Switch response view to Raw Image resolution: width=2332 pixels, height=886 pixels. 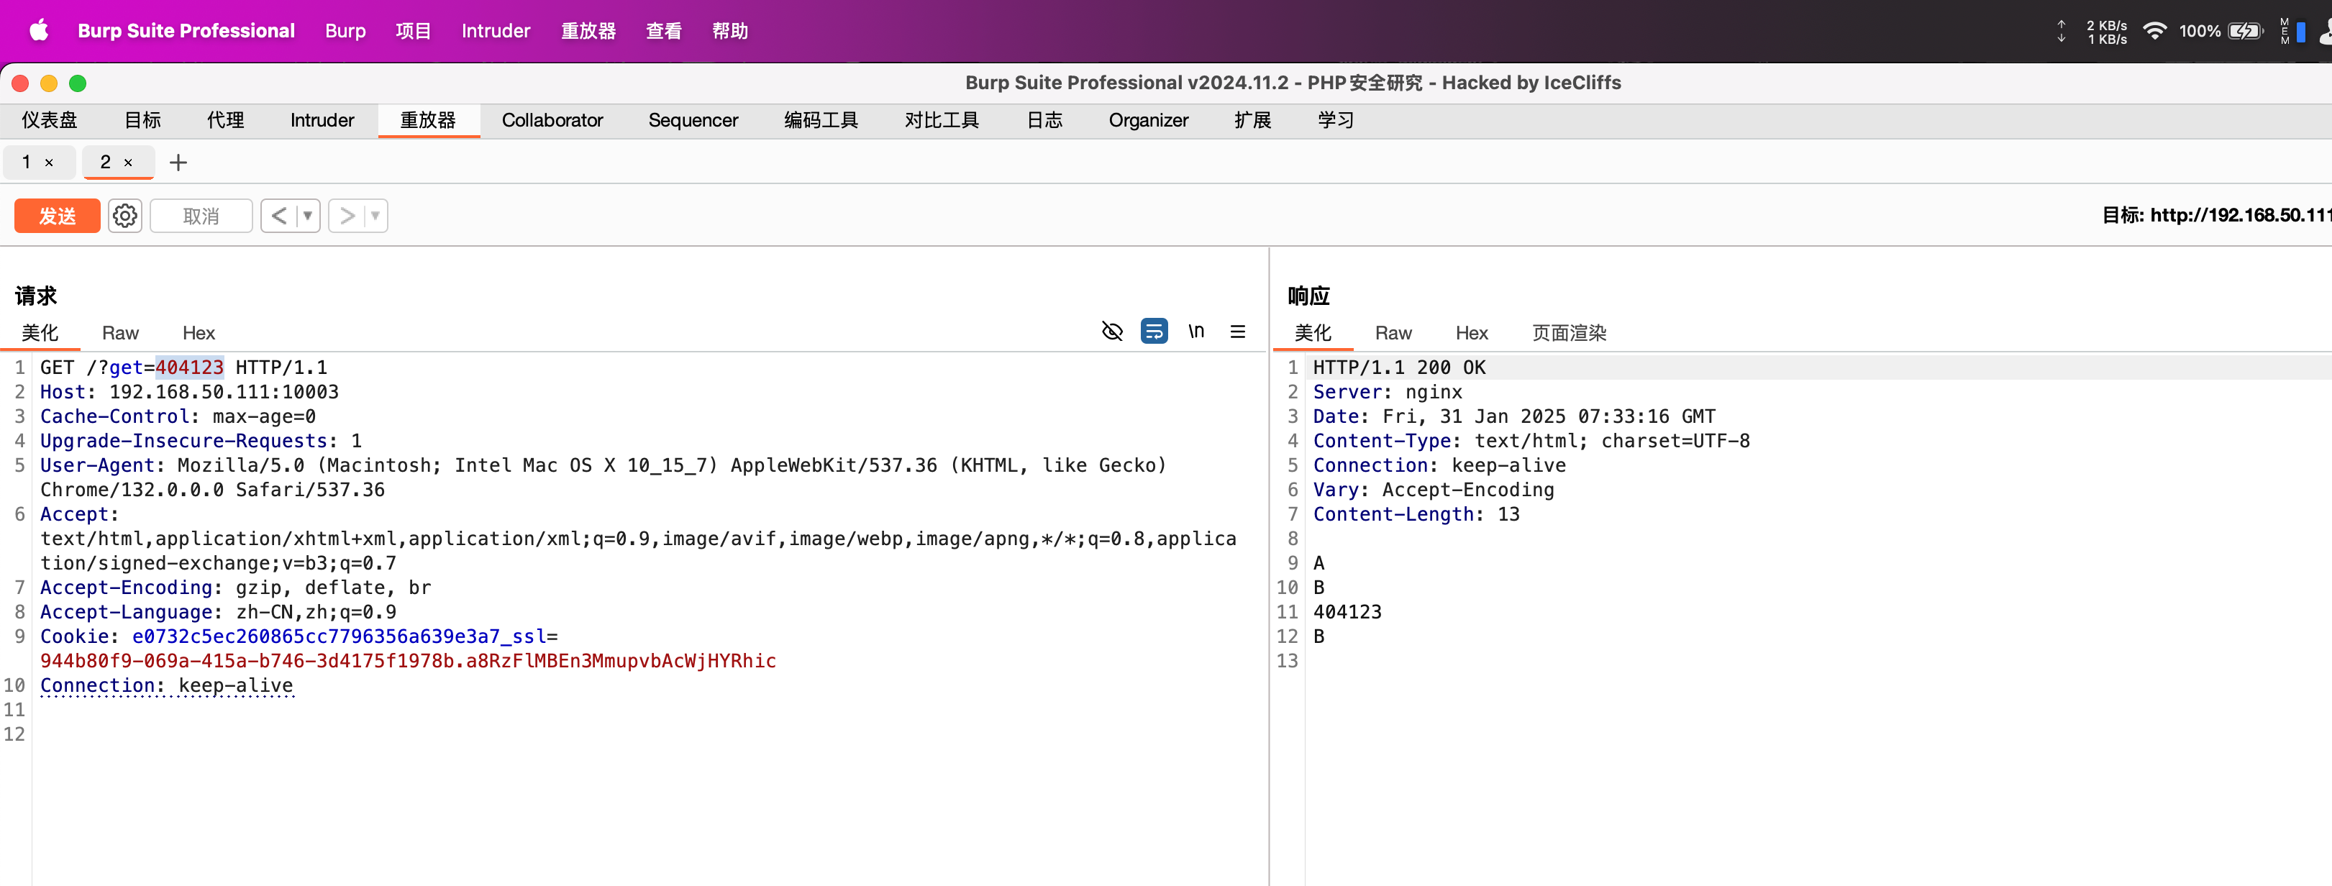(x=1393, y=333)
